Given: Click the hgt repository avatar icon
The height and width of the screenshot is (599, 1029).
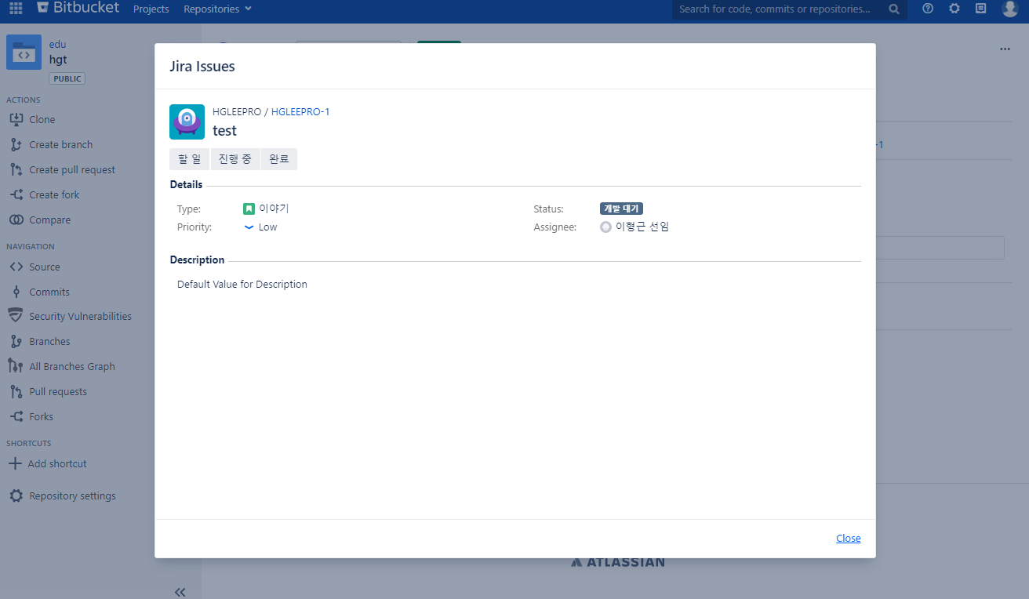Looking at the screenshot, I should tap(24, 53).
